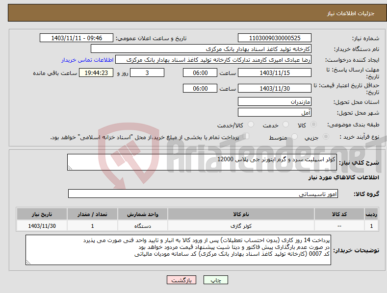Click the تاریخ نیاز column header
The height and width of the screenshot is (293, 387).
point(42,214)
